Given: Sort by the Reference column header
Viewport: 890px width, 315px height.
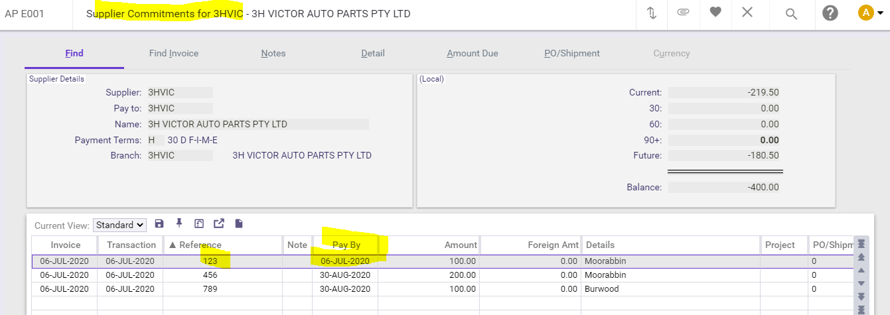Looking at the screenshot, I should coord(223,245).
